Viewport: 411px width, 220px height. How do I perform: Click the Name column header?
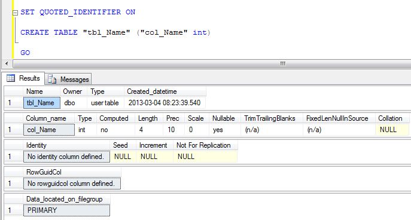click(42, 91)
